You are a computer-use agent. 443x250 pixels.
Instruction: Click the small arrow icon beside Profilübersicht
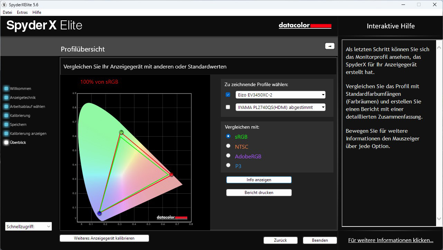(x=330, y=46)
